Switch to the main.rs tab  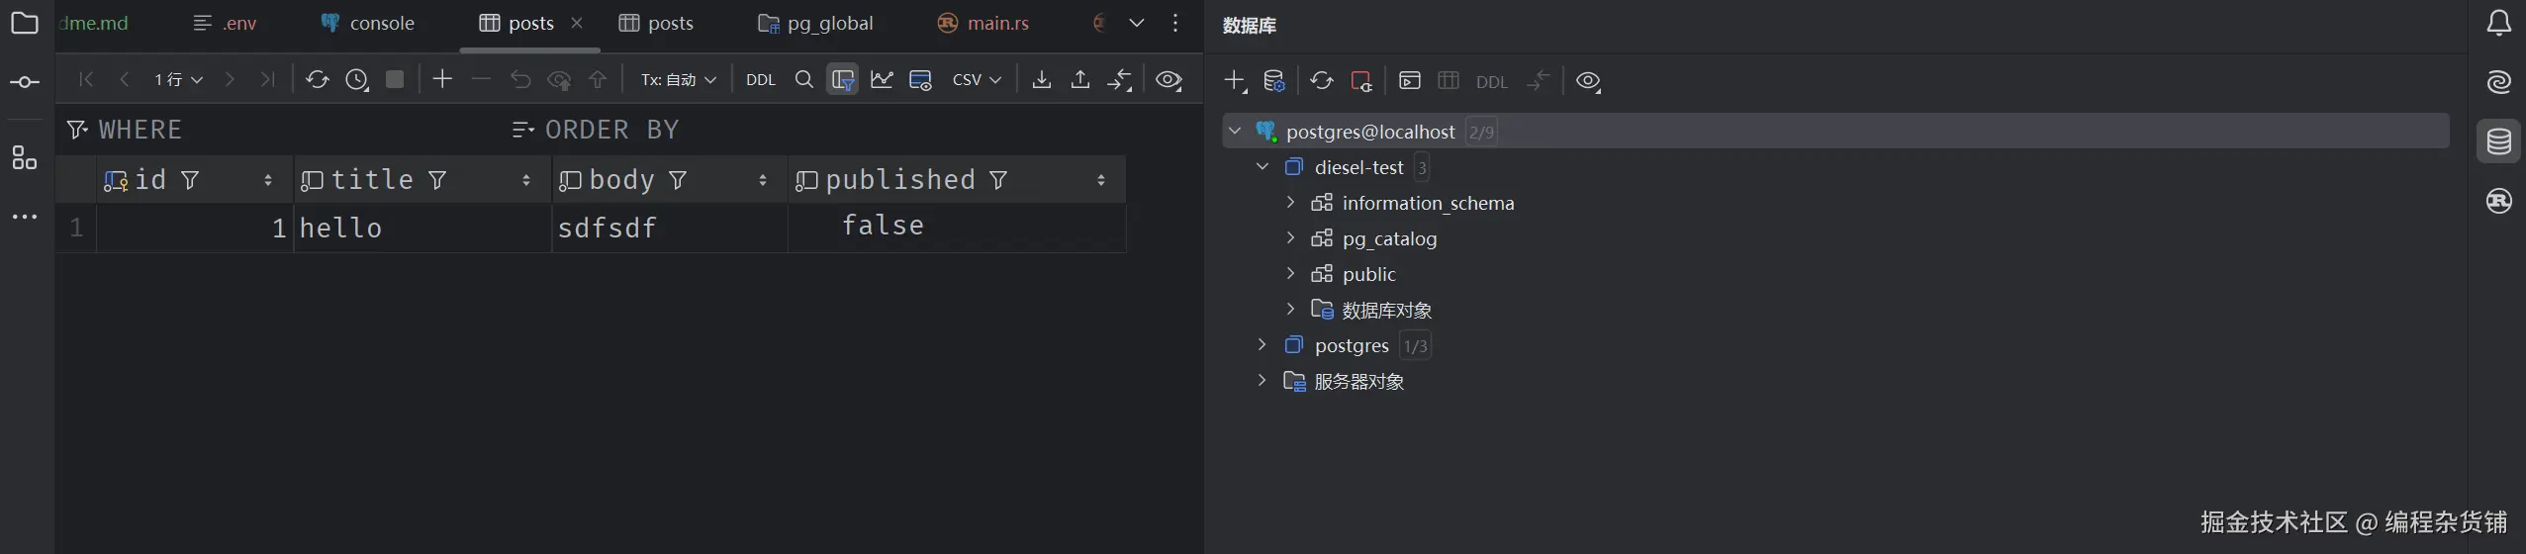tap(983, 23)
